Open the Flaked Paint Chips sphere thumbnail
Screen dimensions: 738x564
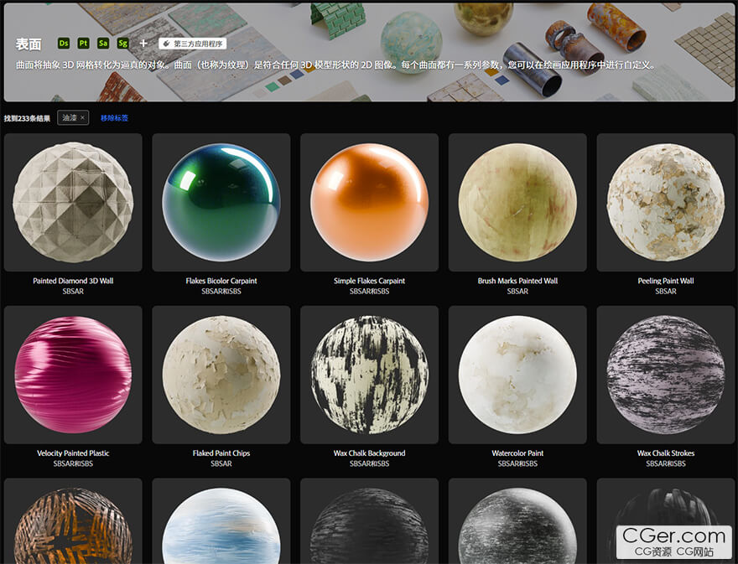[x=221, y=375]
